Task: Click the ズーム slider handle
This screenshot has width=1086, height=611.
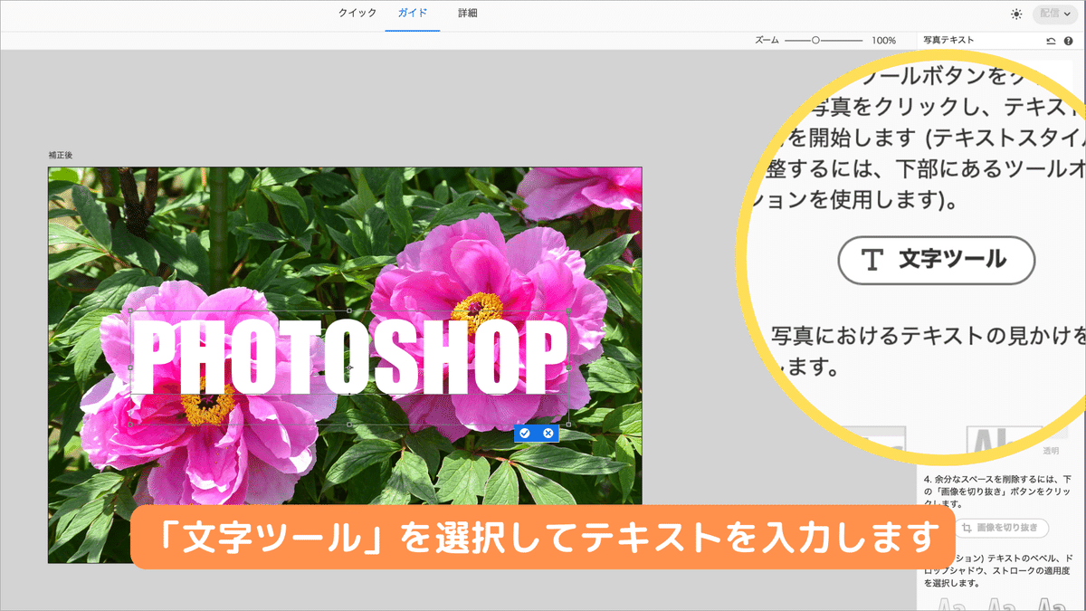Action: click(x=815, y=41)
